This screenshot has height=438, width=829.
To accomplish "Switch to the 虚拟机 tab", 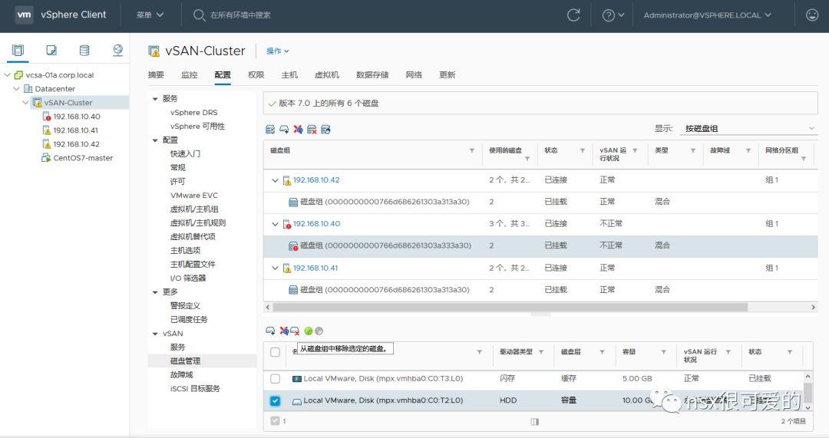I will [327, 75].
